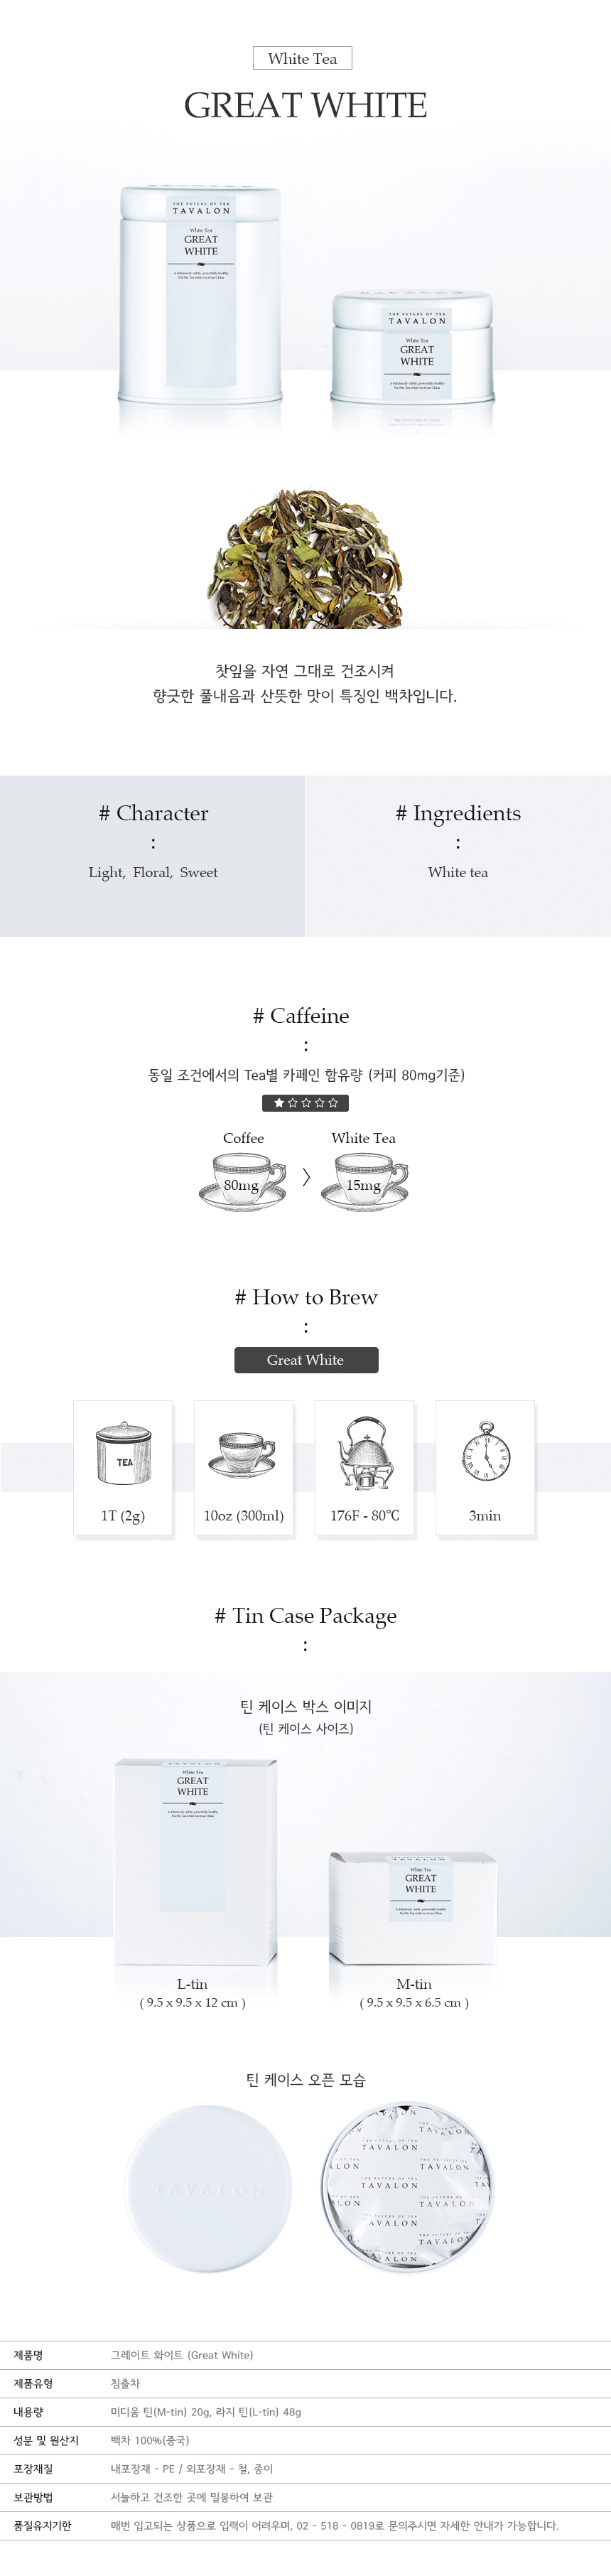Click the teacup icon labeled 10oz (300ml)

(242, 1454)
